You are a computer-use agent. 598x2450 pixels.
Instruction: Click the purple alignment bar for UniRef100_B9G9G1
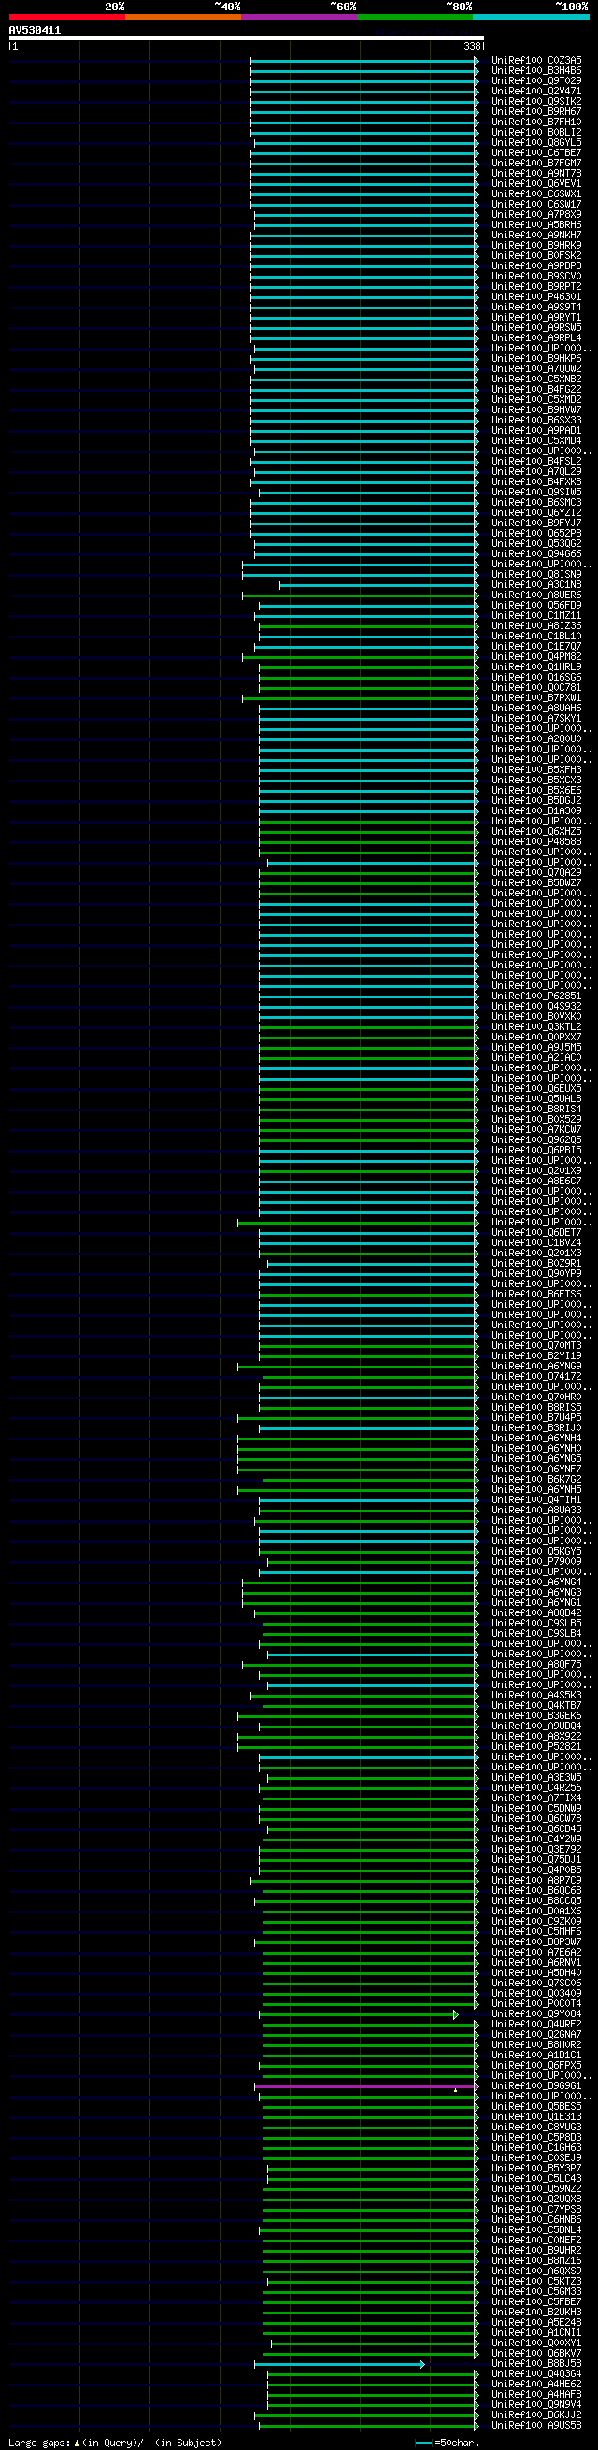[366, 2087]
